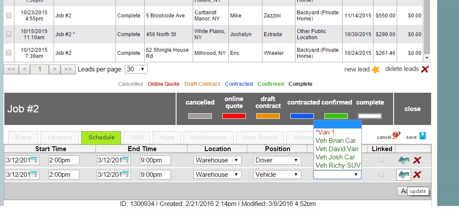This screenshot has height=209, width=459.
Task: Delete the Vehicle schedule row
Action: point(417,175)
